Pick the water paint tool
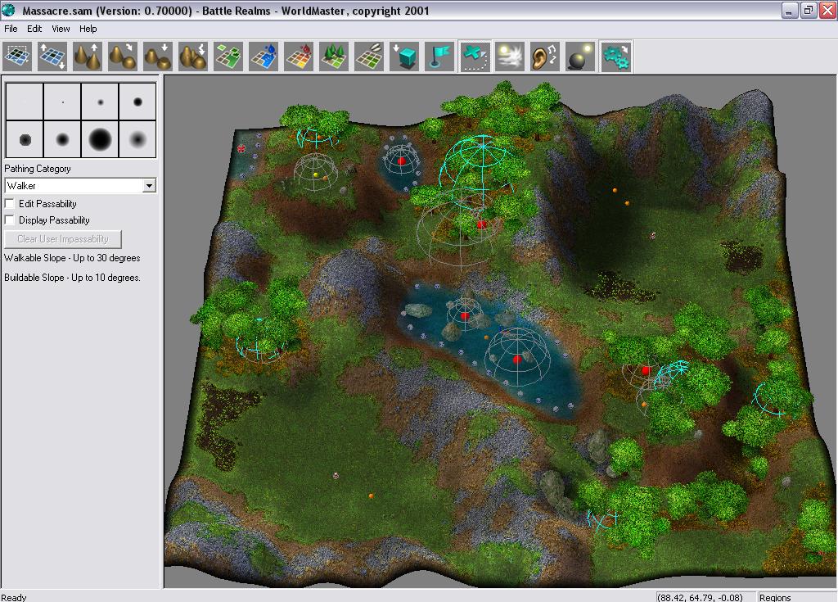Screen dimensions: 838x602 tap(264, 57)
